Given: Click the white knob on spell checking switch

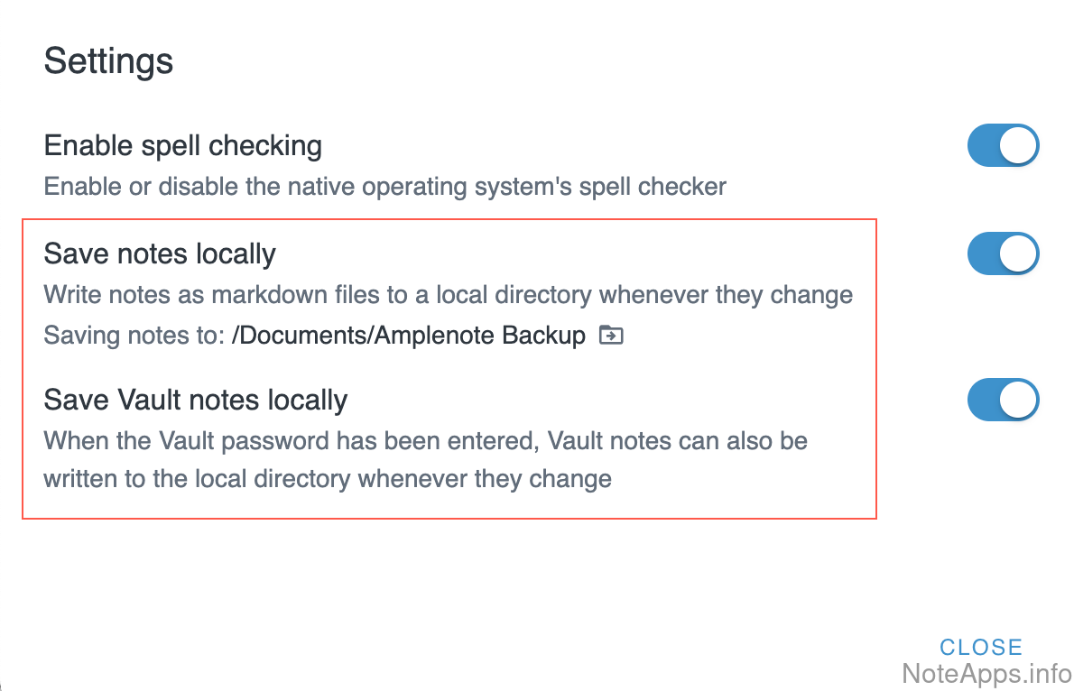Looking at the screenshot, I should (1019, 146).
